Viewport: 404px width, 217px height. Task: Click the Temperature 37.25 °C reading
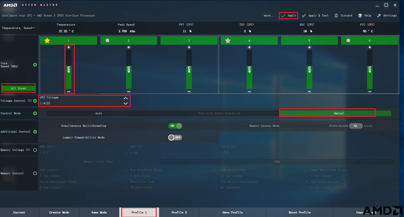66,31
